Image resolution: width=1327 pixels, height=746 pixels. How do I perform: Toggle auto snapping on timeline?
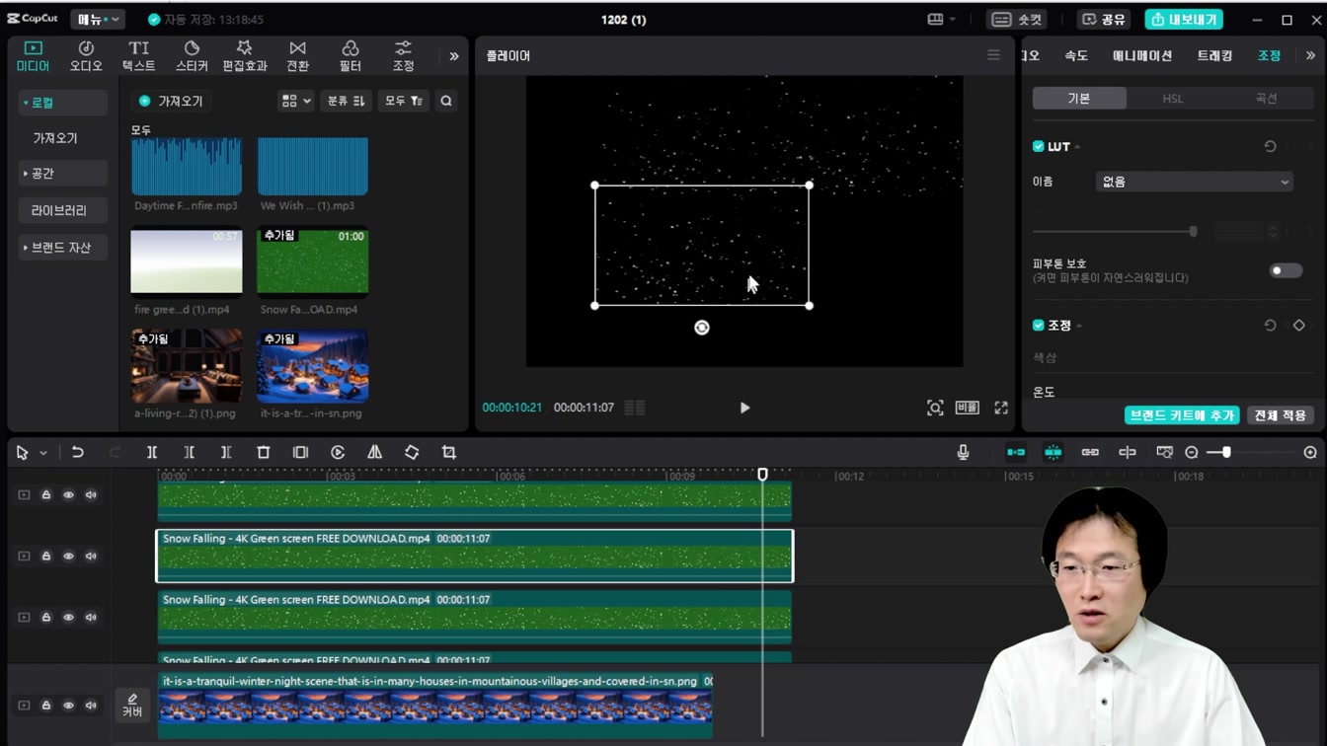tap(1054, 452)
